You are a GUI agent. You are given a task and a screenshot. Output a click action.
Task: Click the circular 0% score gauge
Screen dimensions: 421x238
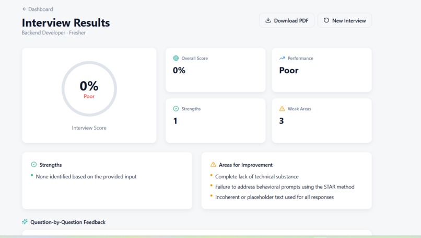[89, 89]
